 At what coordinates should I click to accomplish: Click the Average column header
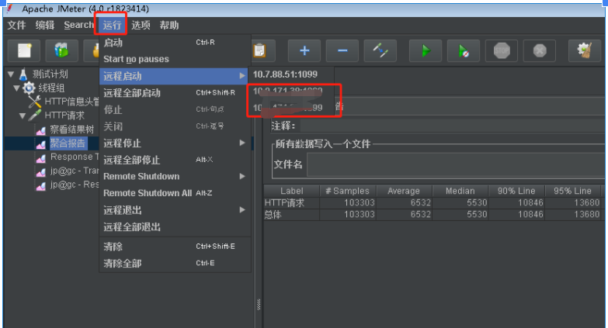click(404, 191)
